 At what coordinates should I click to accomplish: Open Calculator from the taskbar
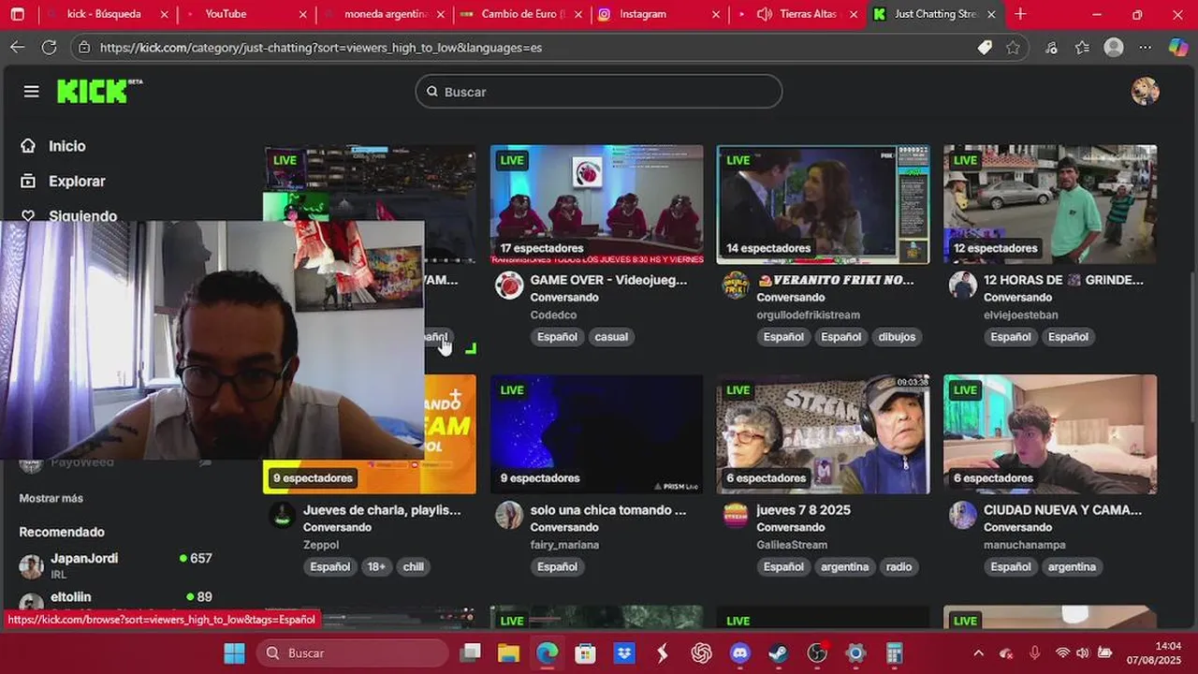click(x=894, y=652)
